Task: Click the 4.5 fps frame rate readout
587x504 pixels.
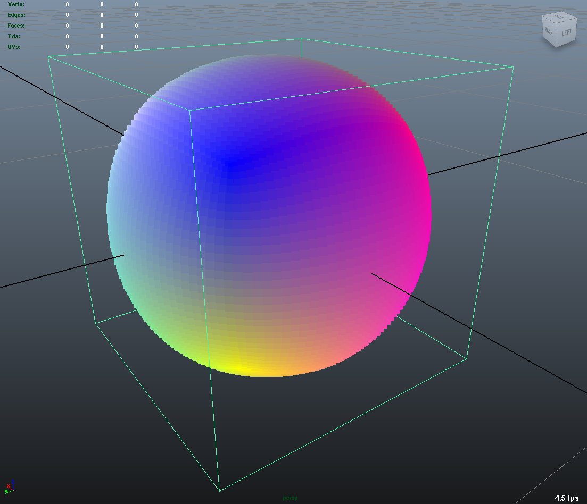Action: [566, 498]
